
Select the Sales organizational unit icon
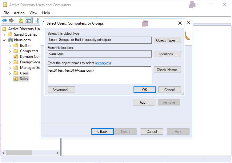[15, 79]
